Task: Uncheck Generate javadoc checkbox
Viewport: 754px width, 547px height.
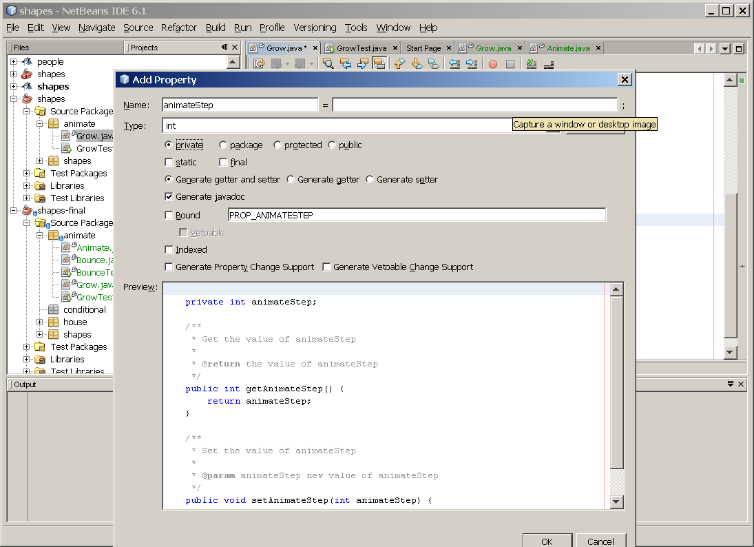Action: [169, 197]
